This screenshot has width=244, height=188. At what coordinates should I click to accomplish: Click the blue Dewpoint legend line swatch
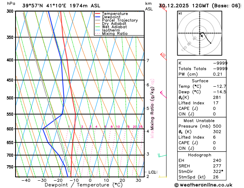tap(98, 17)
